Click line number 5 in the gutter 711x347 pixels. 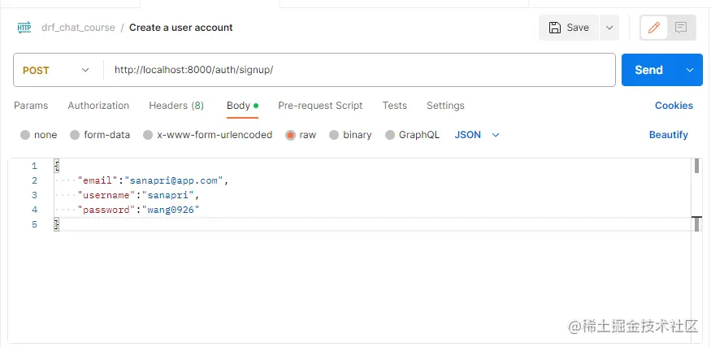coord(34,224)
